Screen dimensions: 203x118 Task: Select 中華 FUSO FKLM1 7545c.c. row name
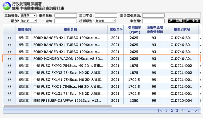click(x=68, y=80)
